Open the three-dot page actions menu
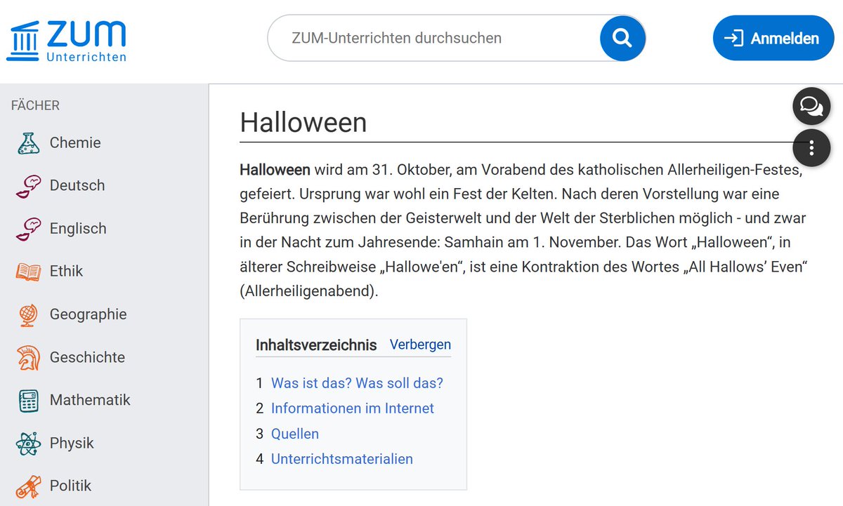The image size is (843, 506). click(811, 148)
